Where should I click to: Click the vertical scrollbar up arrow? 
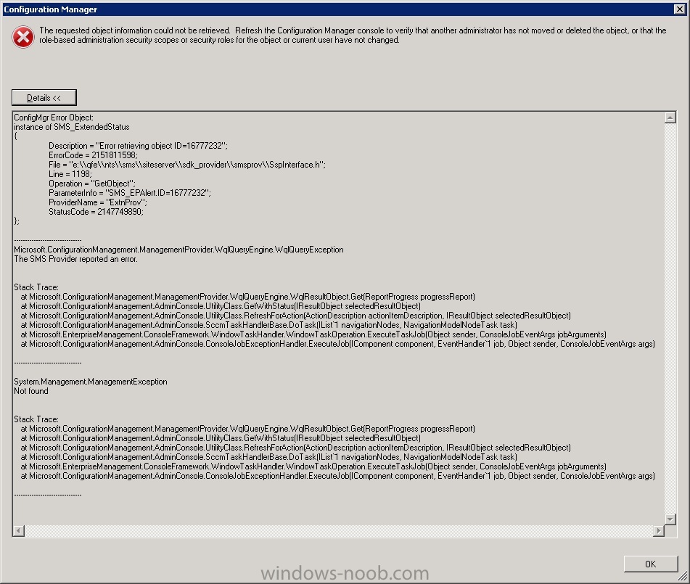coord(670,118)
